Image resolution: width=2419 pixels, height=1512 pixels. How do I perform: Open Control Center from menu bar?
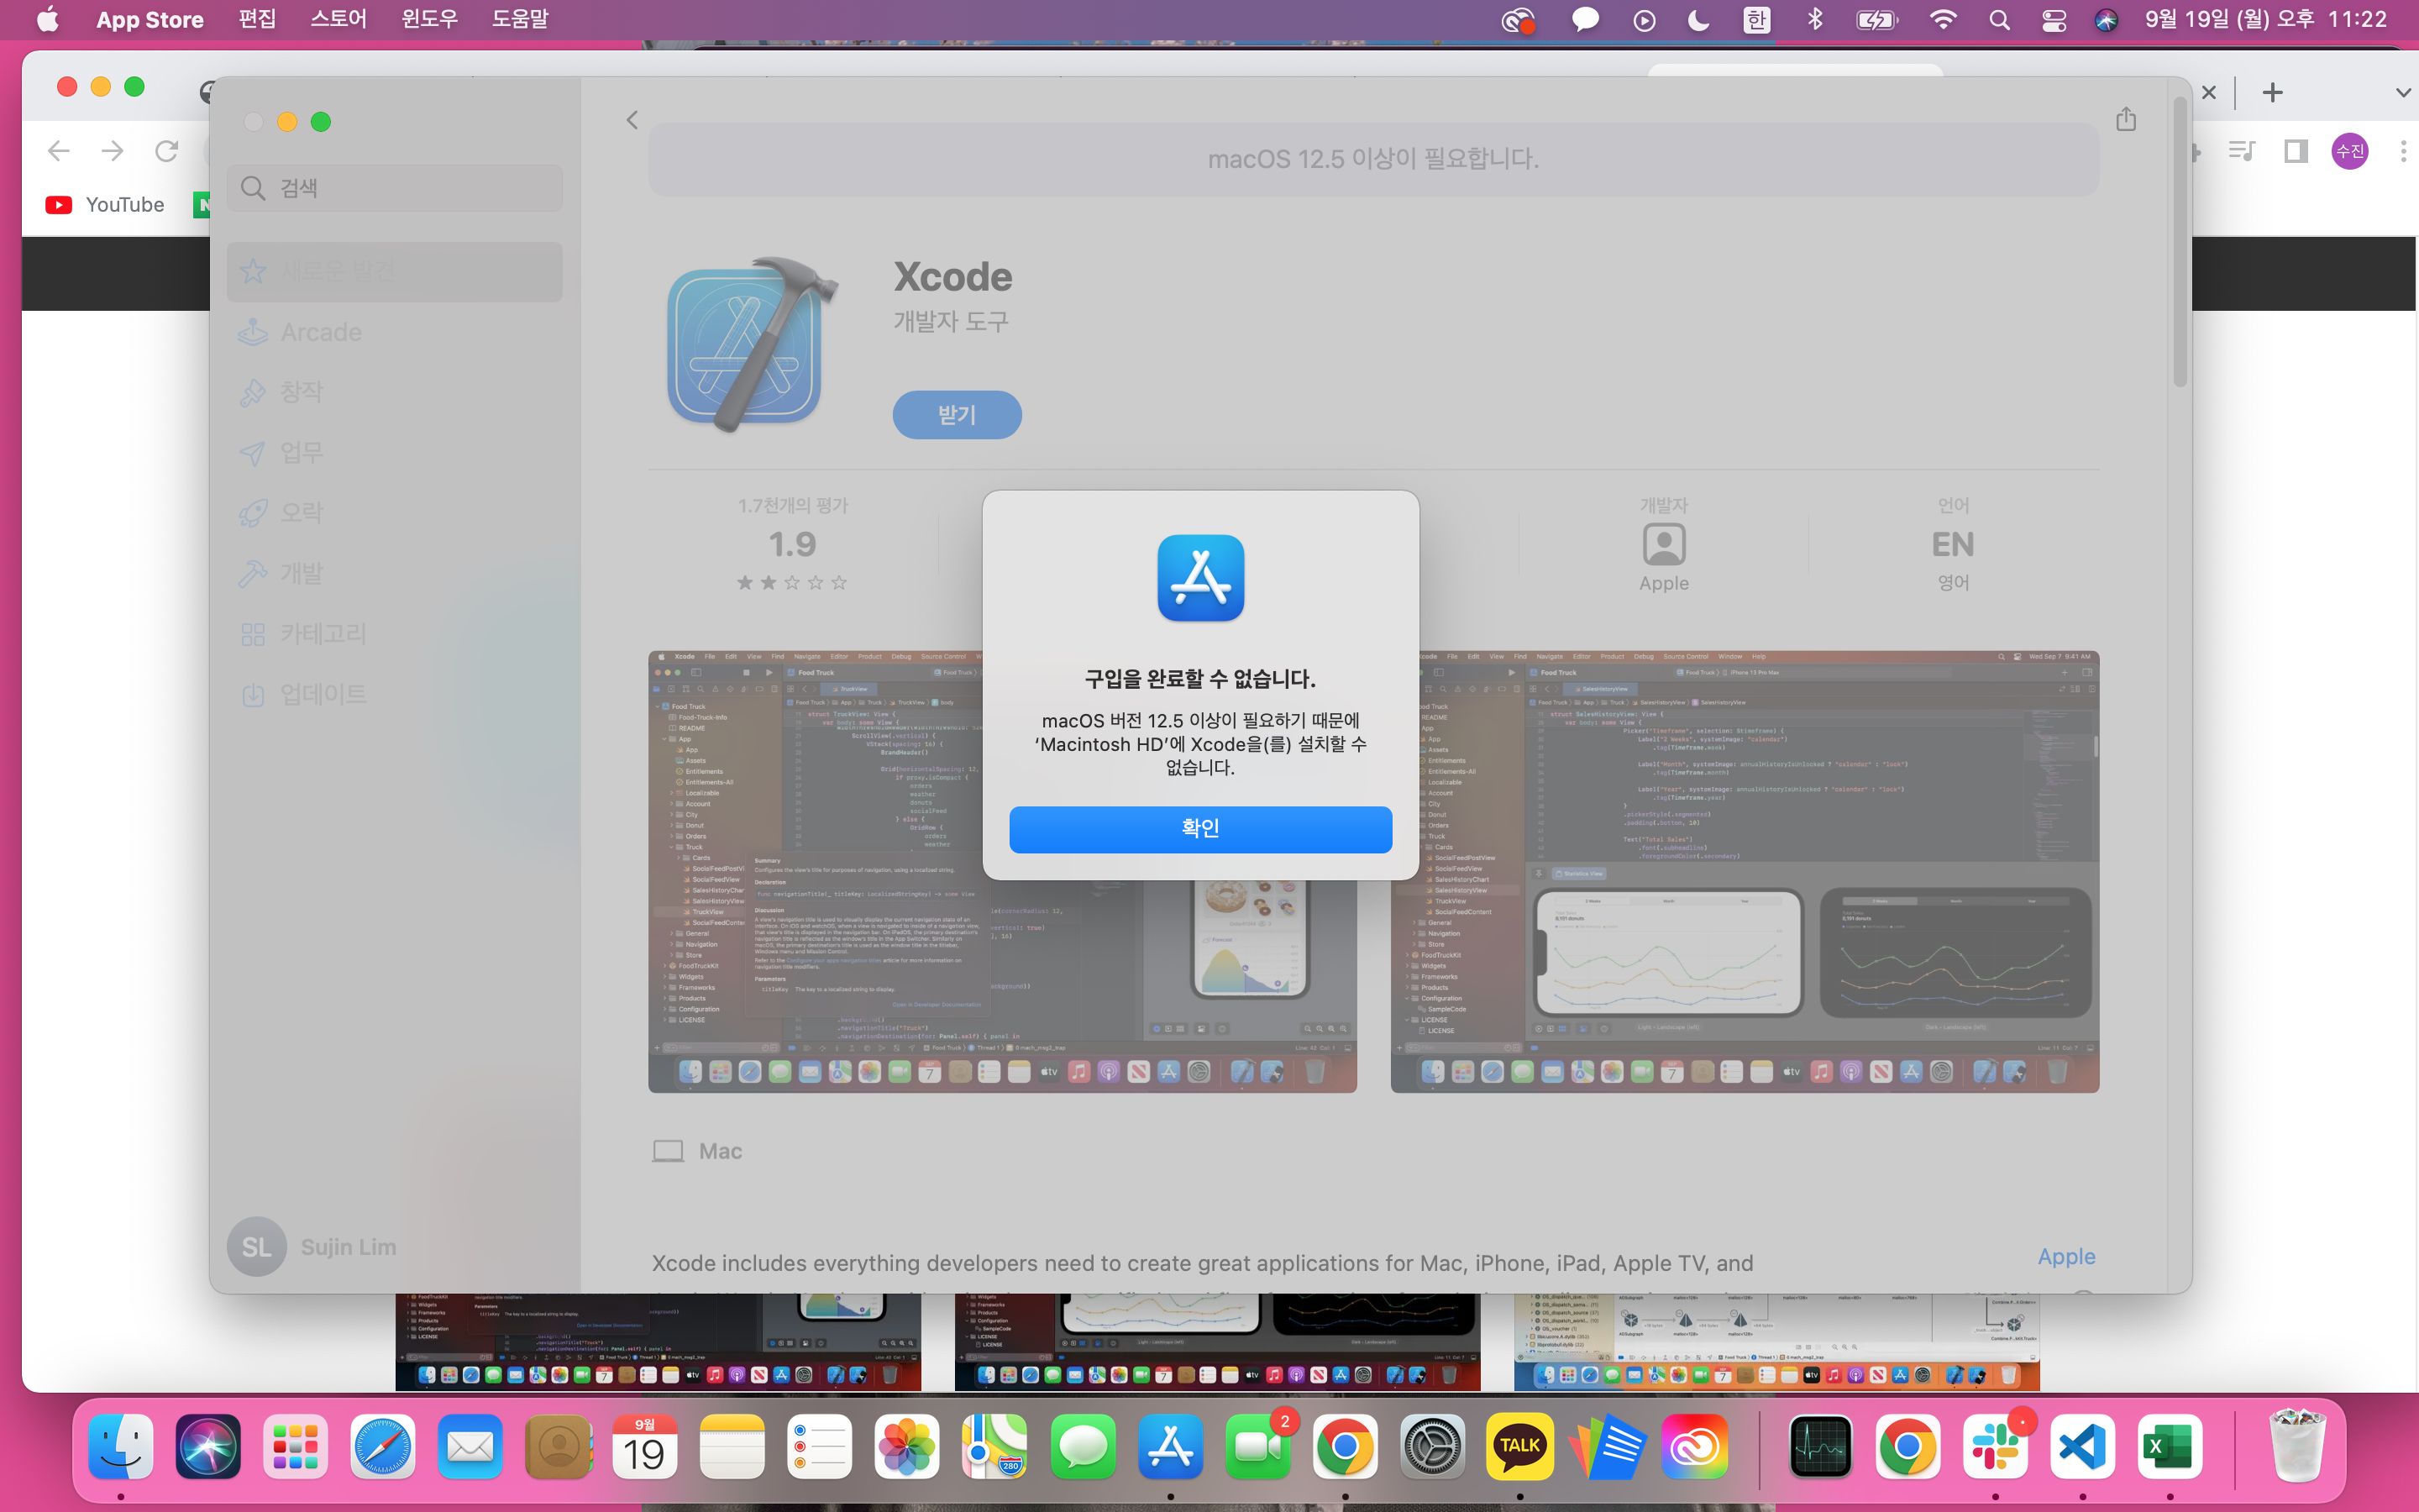[x=2053, y=19]
